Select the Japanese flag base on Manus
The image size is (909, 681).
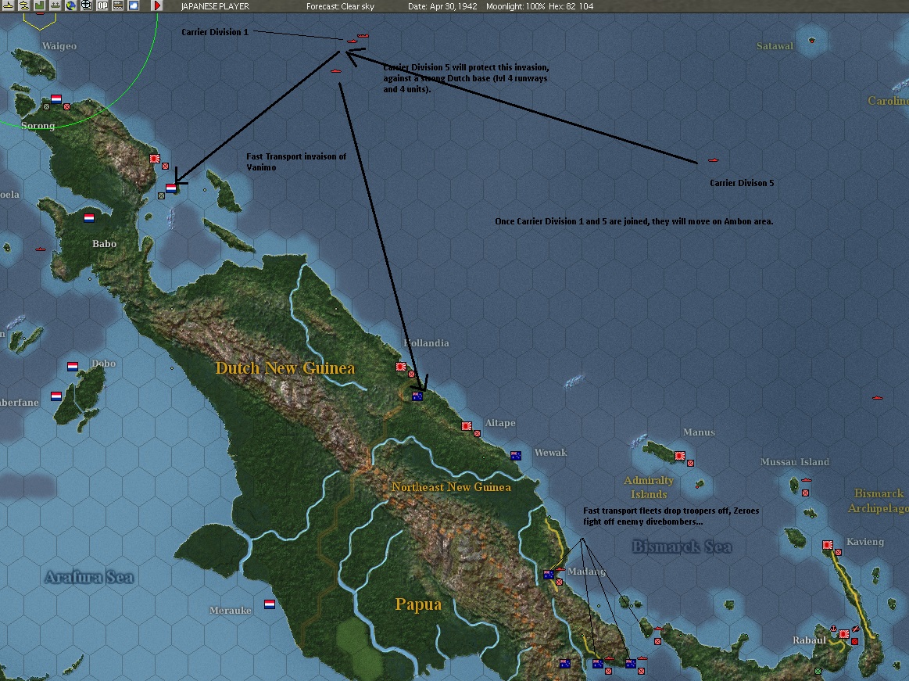click(x=680, y=456)
